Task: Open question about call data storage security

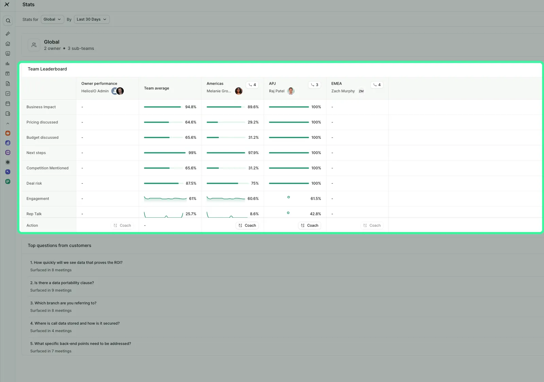Action: 75,323
